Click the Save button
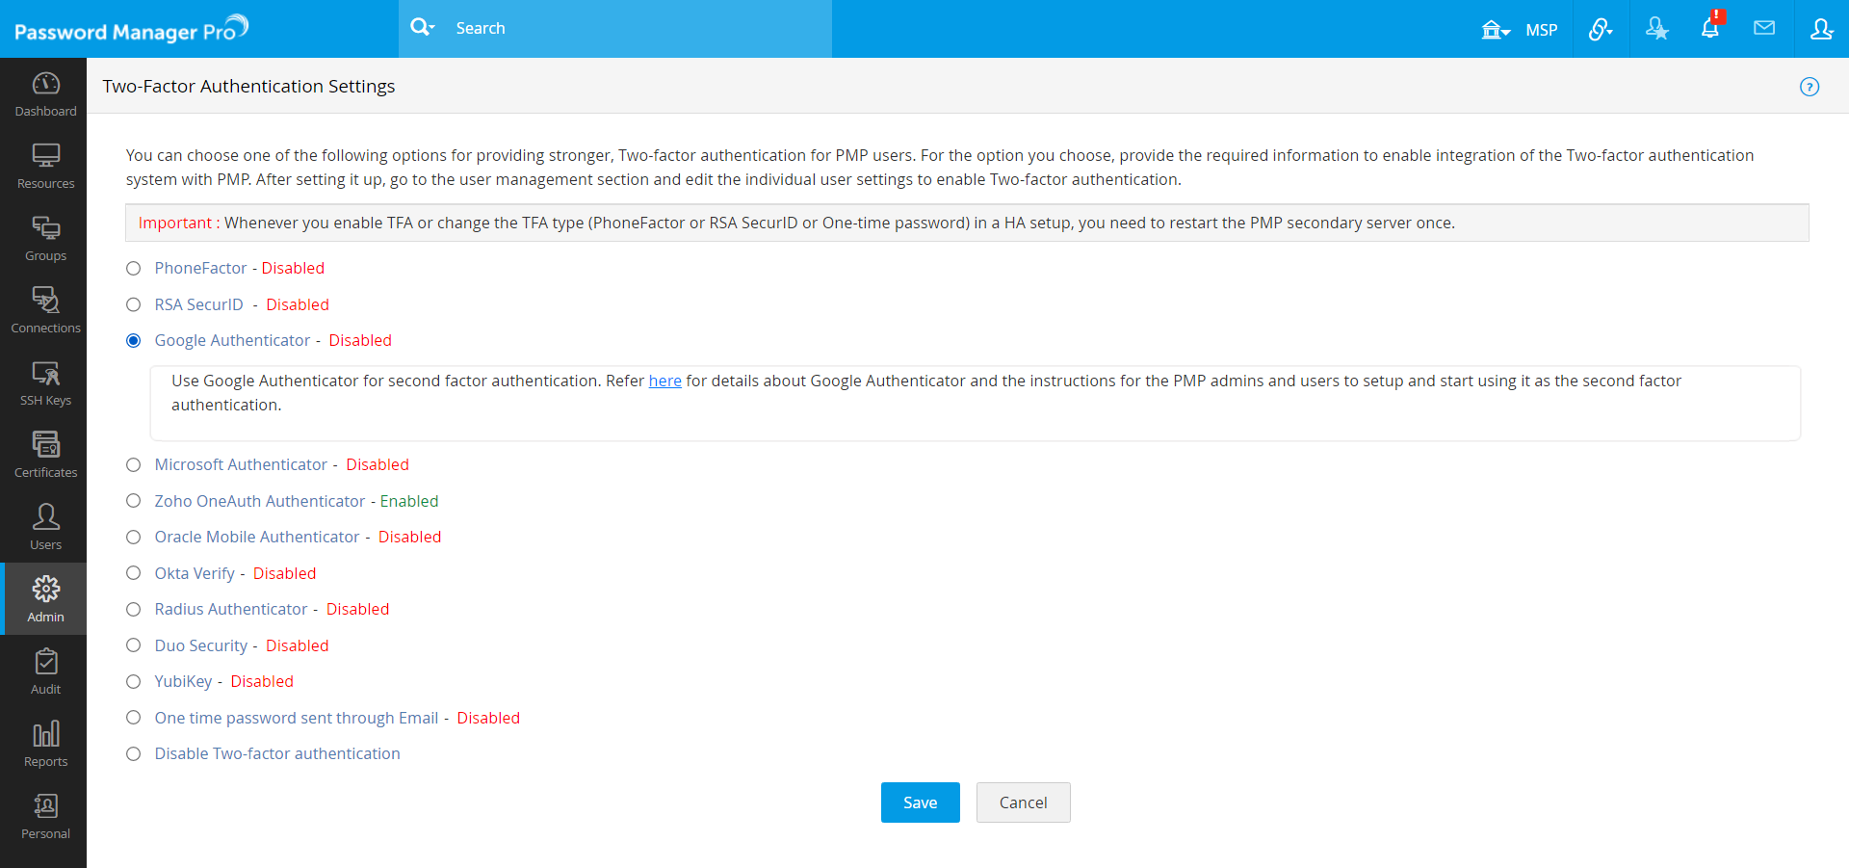This screenshot has height=868, width=1849. (x=920, y=802)
